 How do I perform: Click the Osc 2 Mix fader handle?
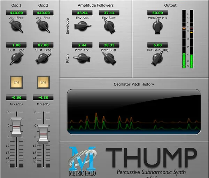pyautogui.click(x=43, y=133)
